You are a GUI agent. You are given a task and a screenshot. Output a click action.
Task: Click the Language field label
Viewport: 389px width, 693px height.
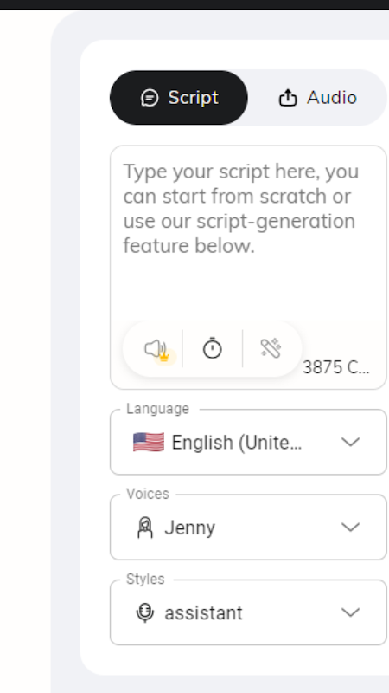coord(157,409)
